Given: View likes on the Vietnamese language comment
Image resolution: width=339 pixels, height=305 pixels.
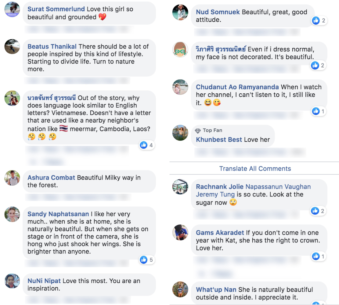Looking at the screenshot, I should 147,145.
